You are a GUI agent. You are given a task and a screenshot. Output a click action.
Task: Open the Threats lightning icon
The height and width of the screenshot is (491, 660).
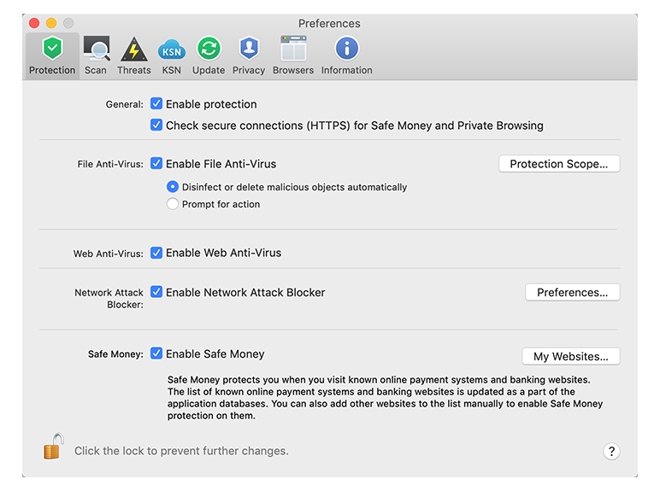click(134, 50)
